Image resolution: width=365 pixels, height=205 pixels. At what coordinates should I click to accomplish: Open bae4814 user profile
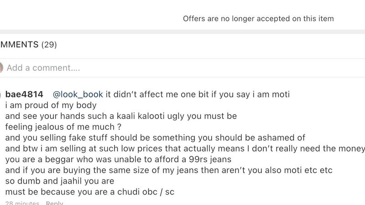[x=24, y=94]
